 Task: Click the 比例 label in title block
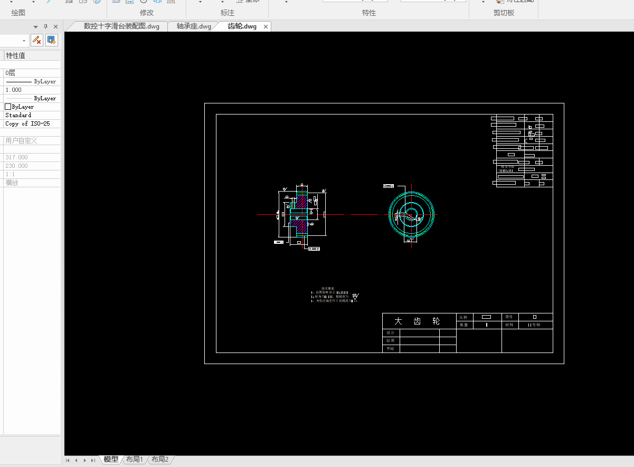[x=463, y=317]
